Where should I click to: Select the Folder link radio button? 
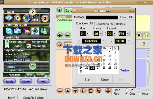click(x=139, y=90)
